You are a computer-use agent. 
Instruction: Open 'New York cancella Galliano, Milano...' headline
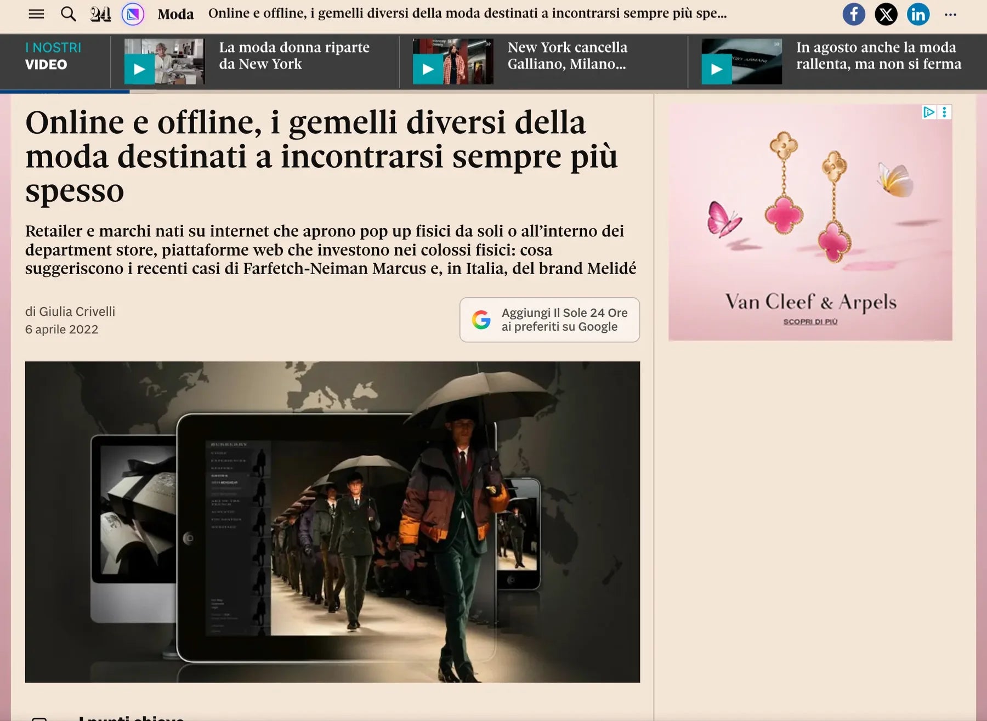coord(568,55)
